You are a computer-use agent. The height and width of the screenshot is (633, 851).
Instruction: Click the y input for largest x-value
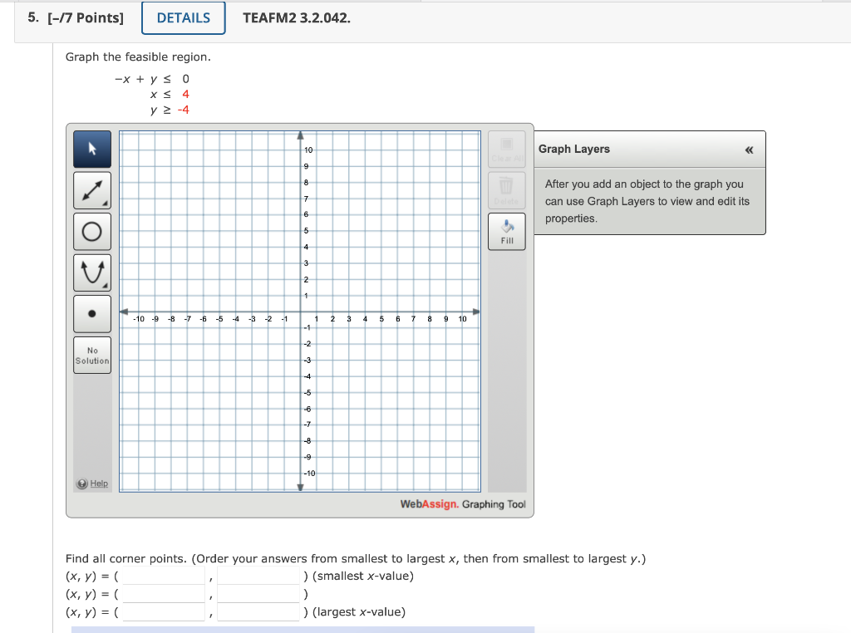(258, 612)
